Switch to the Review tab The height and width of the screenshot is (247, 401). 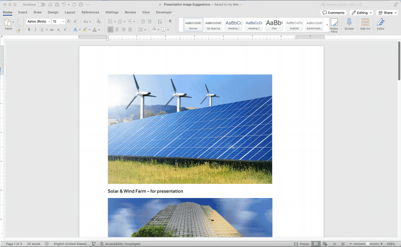130,12
